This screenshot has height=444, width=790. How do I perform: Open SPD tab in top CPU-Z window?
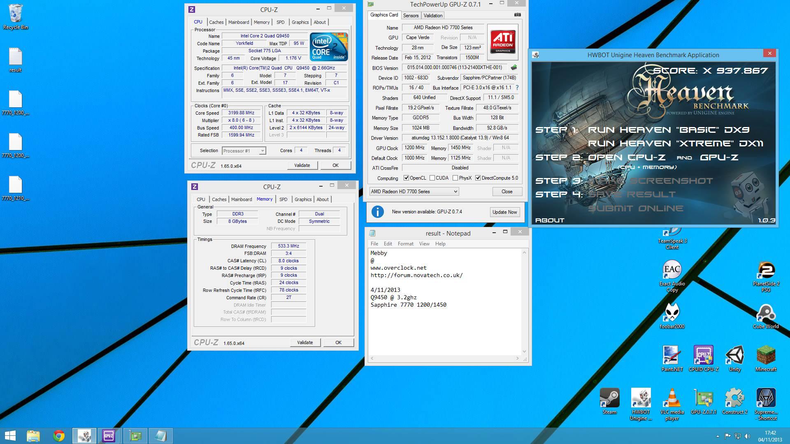pos(280,22)
